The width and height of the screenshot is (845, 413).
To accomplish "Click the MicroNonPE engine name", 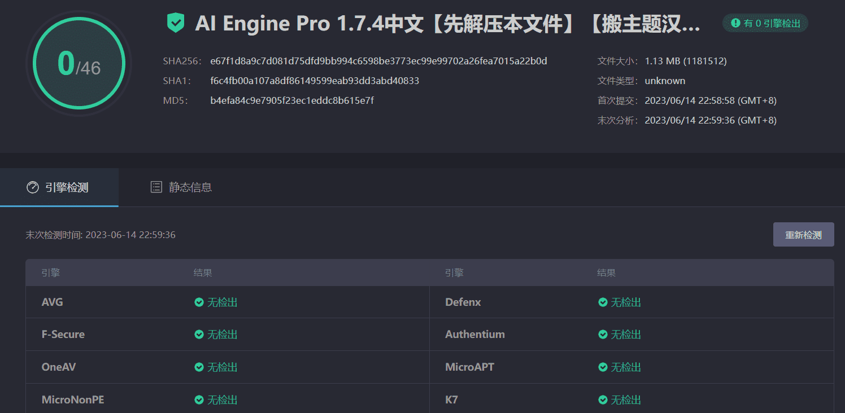I will 73,400.
